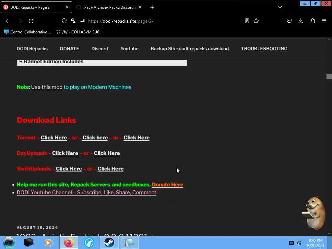Open Firefox application hamburger menu
The height and width of the screenshot is (249, 332).
pos(324,21)
